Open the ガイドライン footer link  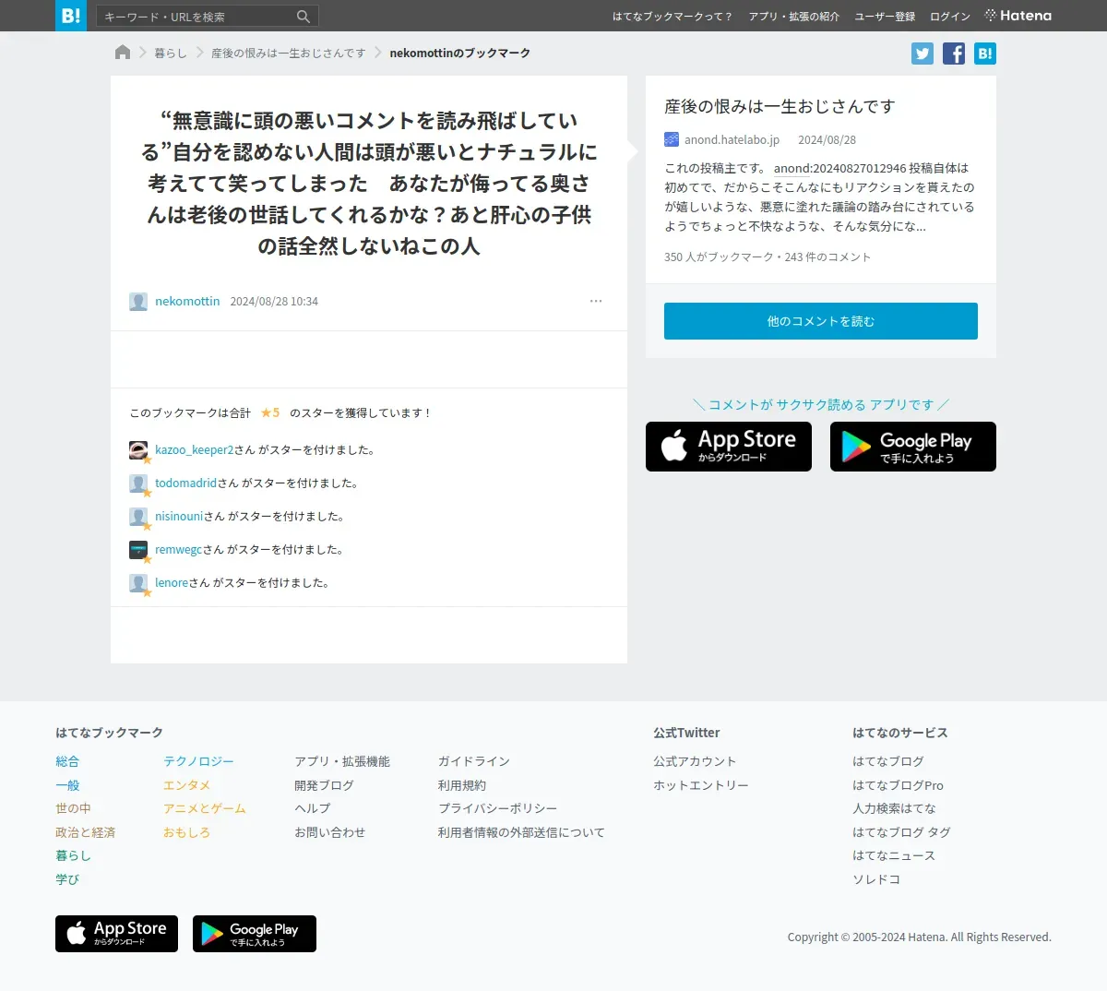[474, 762]
